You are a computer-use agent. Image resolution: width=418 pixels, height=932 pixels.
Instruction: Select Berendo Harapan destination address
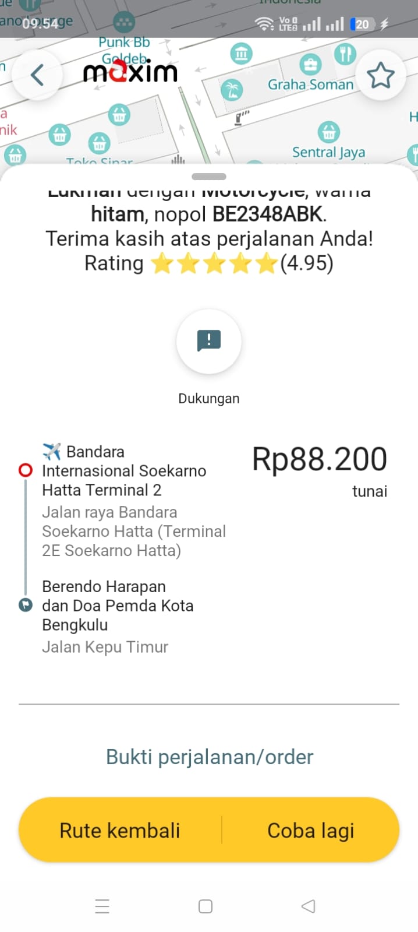point(118,606)
